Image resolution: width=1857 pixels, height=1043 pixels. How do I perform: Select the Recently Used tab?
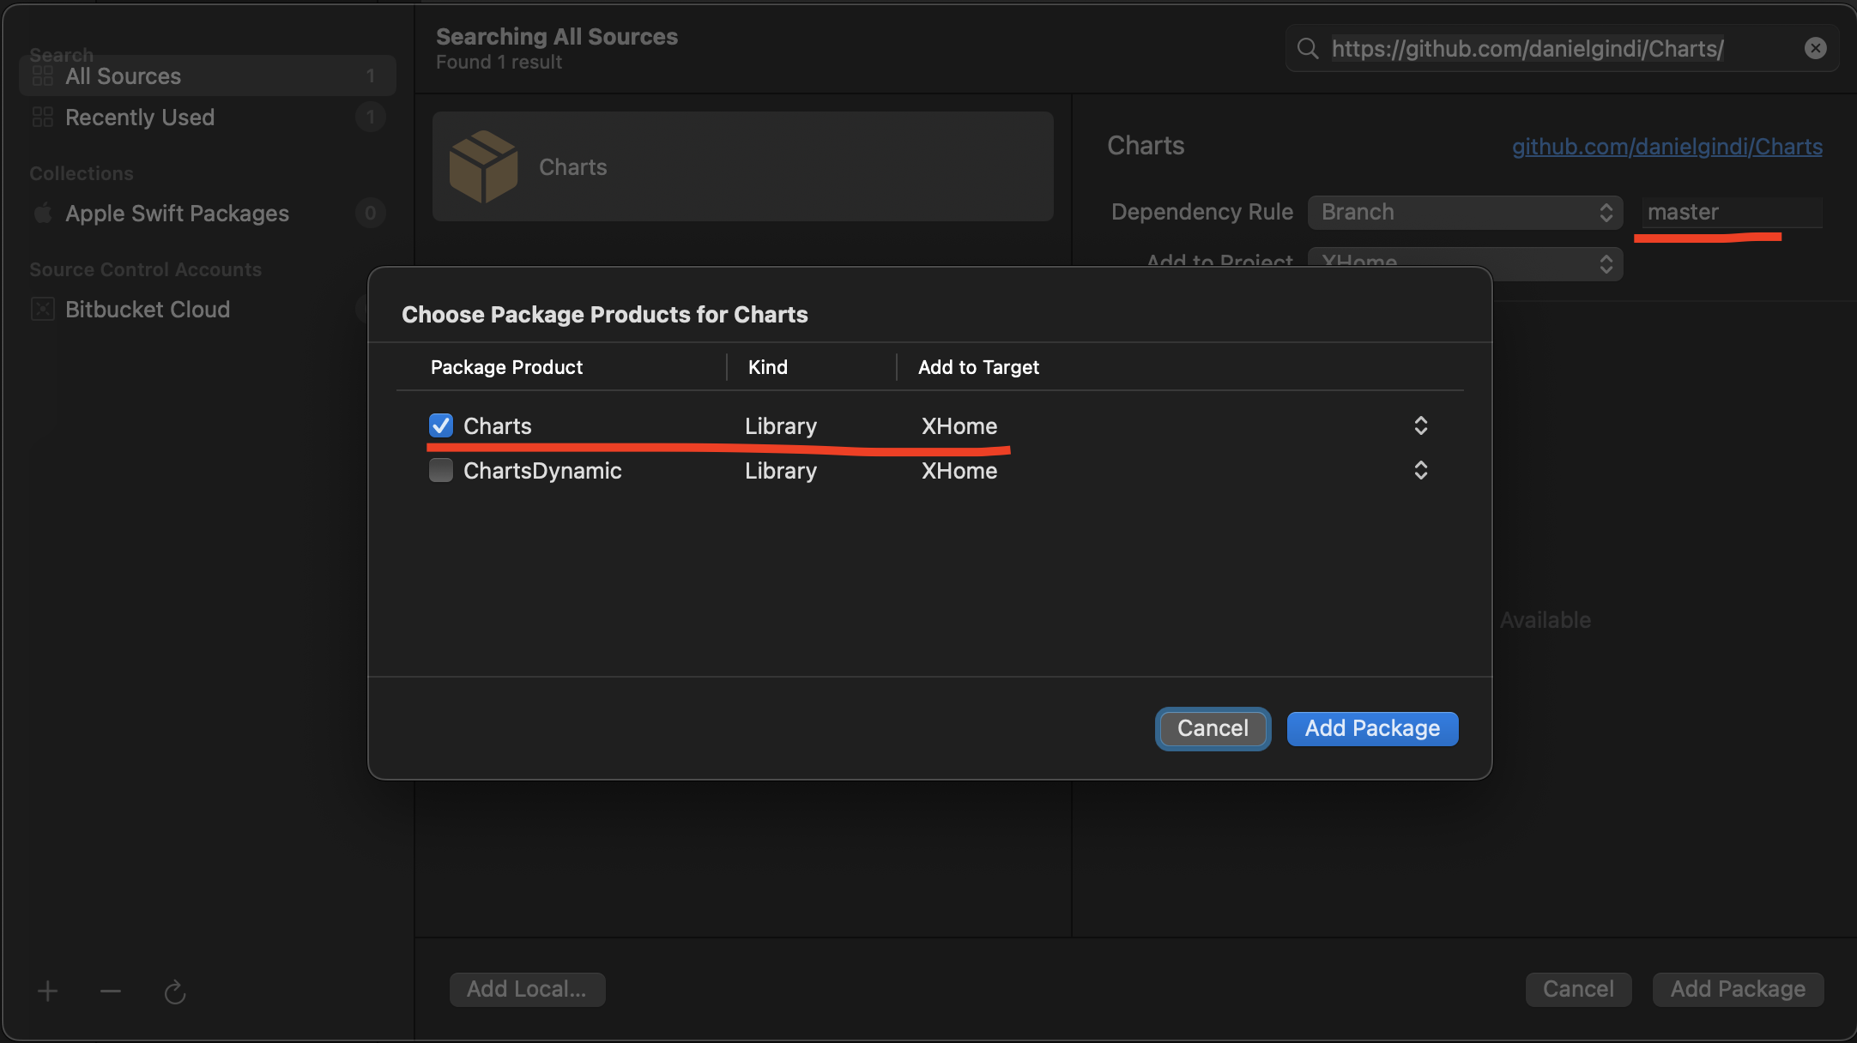[x=140, y=118]
